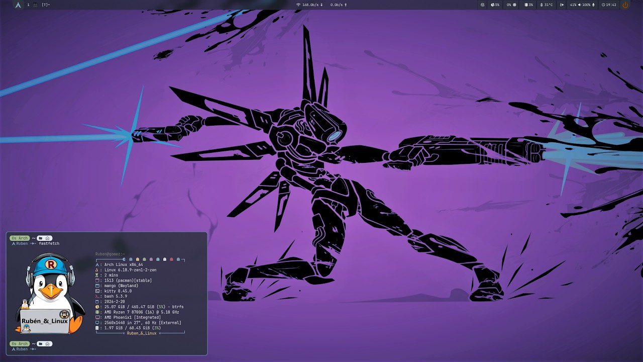Screen dimensions: 643x362
Task: Click the microphone icon in top bar
Action: pyautogui.click(x=593, y=5)
